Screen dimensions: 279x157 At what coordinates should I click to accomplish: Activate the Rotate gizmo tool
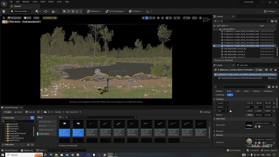point(150,18)
